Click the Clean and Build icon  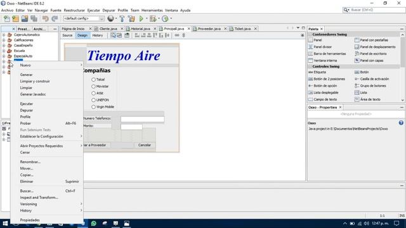tap(131, 18)
